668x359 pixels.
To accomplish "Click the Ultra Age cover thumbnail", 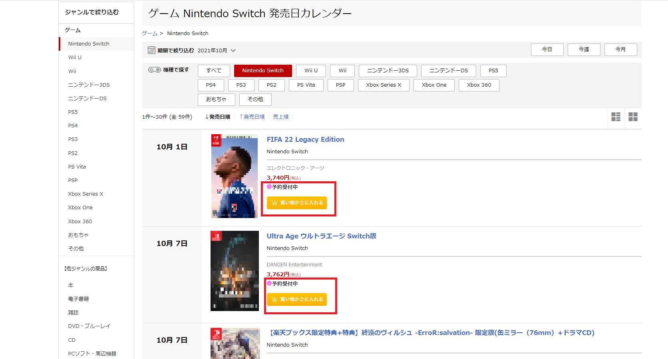I will tap(235, 271).
